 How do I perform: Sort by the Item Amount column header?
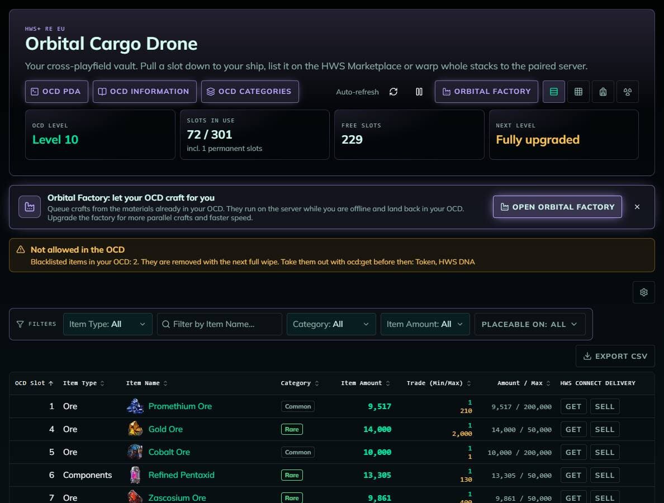coord(366,383)
